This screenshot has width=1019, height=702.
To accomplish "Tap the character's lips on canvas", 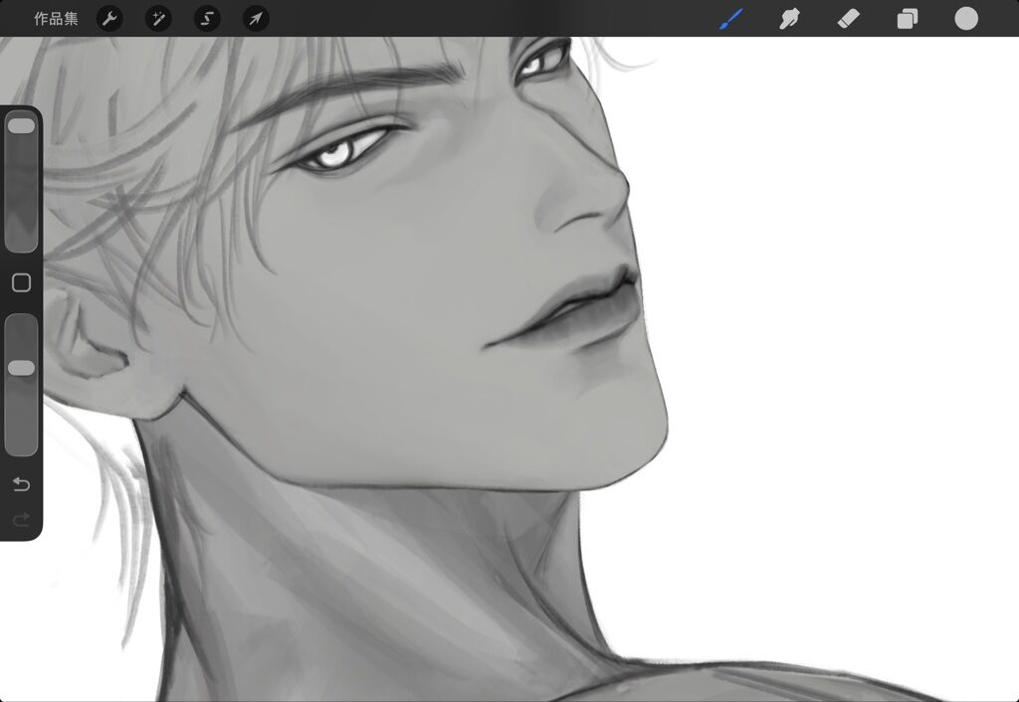I will pyautogui.click(x=577, y=308).
